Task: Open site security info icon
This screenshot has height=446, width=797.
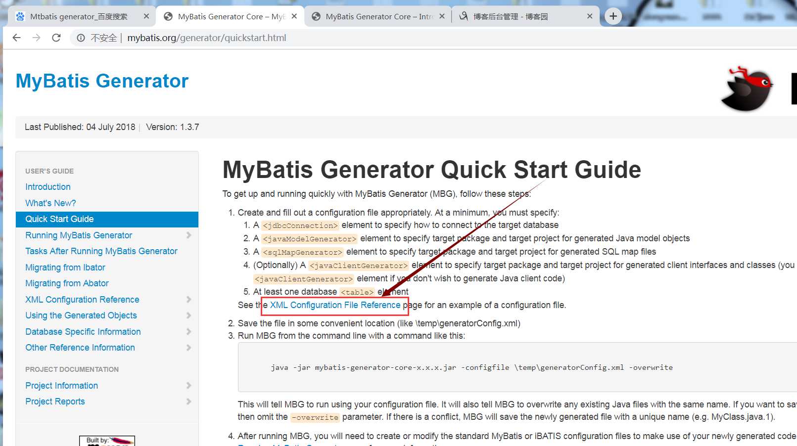Action: pyautogui.click(x=81, y=38)
